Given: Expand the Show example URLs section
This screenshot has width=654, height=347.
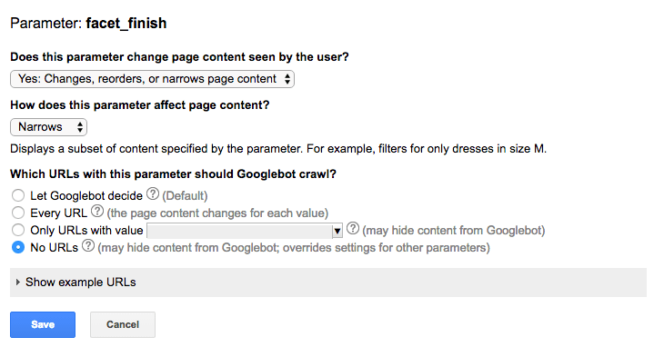Looking at the screenshot, I should 328,283.
